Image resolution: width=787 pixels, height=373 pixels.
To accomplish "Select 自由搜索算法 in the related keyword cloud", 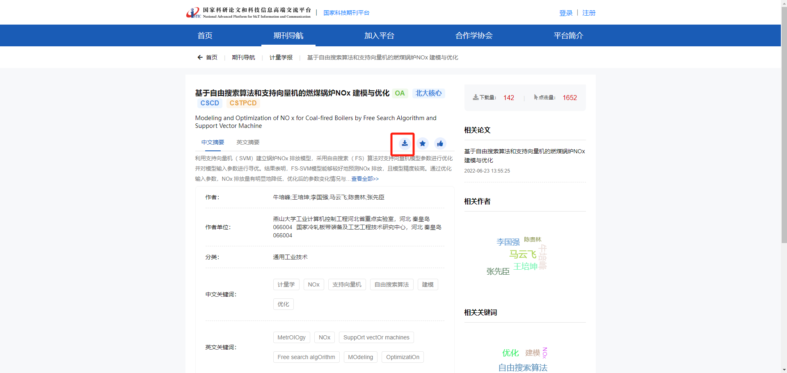I will (x=523, y=368).
